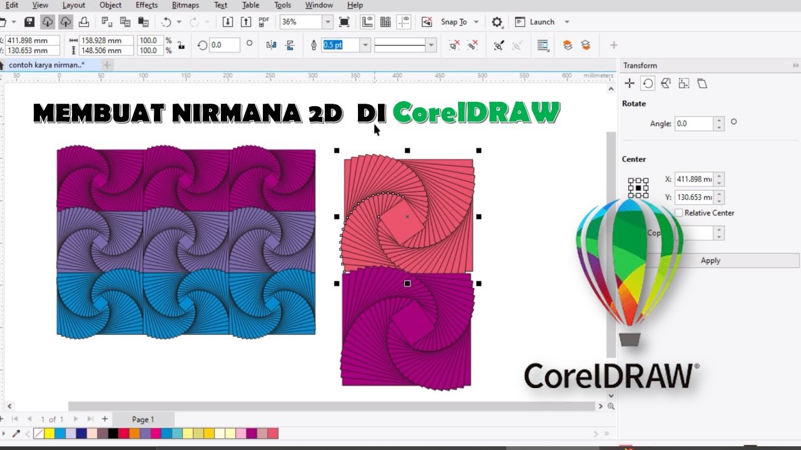Screen dimensions: 801x450
Task: Click the Mirror horizontally icon
Action: (x=271, y=45)
